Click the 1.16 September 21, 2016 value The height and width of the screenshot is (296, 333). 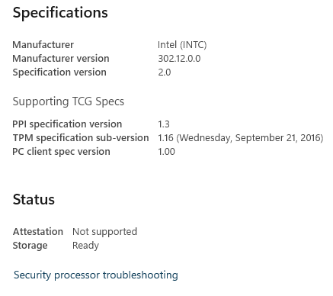click(x=241, y=138)
